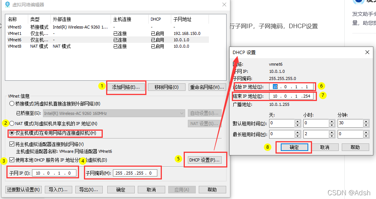Viewport: 376px width, 199px height.
Task: Click the 移除网络(O) button
Action: click(x=167, y=87)
